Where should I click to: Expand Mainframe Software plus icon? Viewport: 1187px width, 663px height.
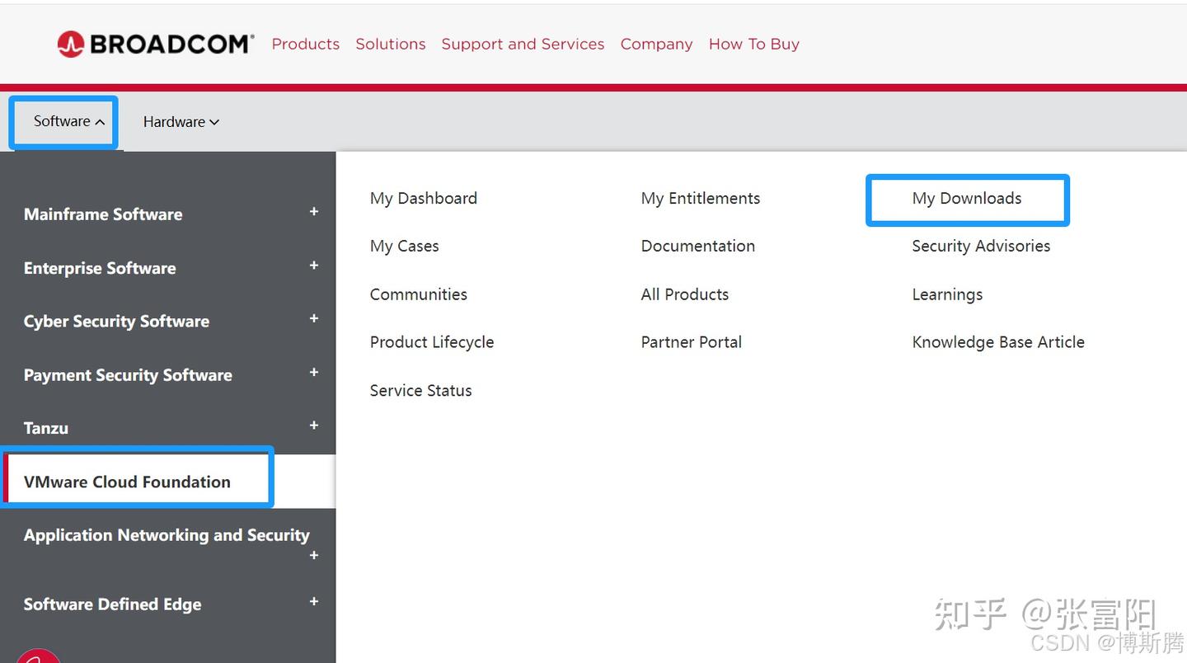(x=314, y=212)
